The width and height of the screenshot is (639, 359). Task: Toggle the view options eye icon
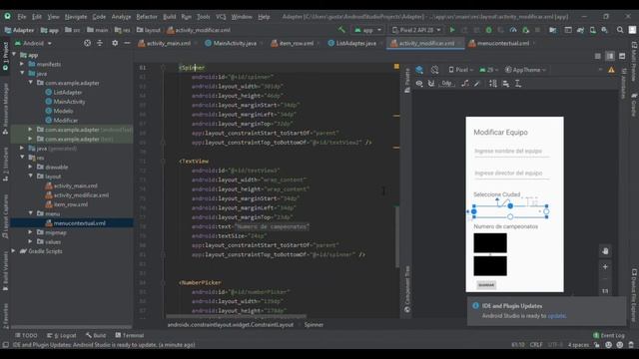pos(419,84)
